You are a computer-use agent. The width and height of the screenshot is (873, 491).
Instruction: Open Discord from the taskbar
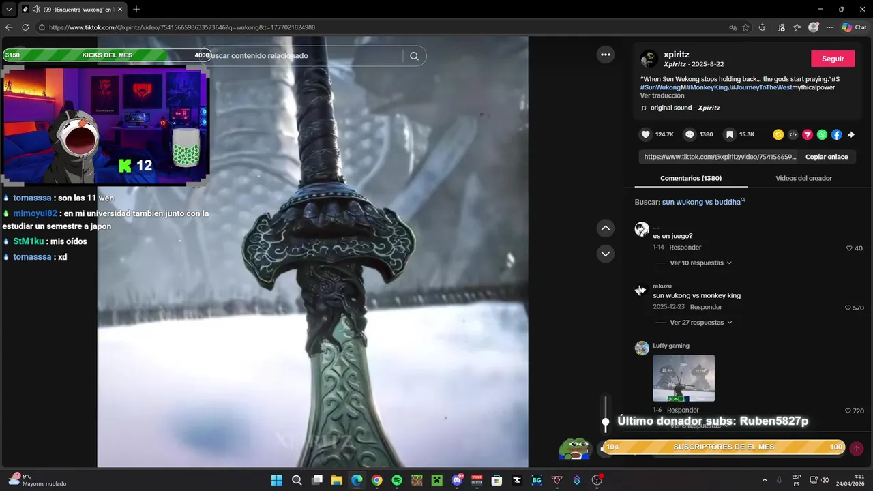(457, 480)
